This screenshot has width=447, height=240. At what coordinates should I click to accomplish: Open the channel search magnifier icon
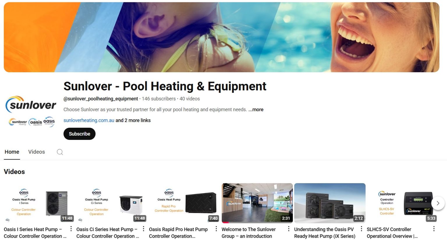point(60,152)
